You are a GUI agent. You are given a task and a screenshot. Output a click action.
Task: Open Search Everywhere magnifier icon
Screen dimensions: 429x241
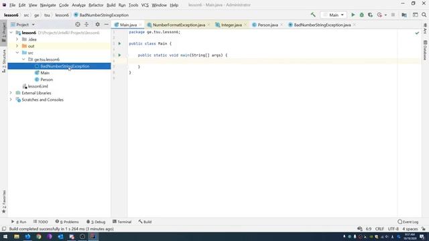(x=424, y=15)
